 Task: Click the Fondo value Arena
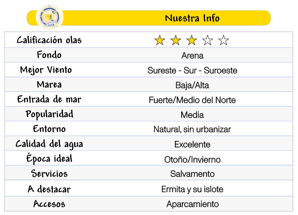192,55
